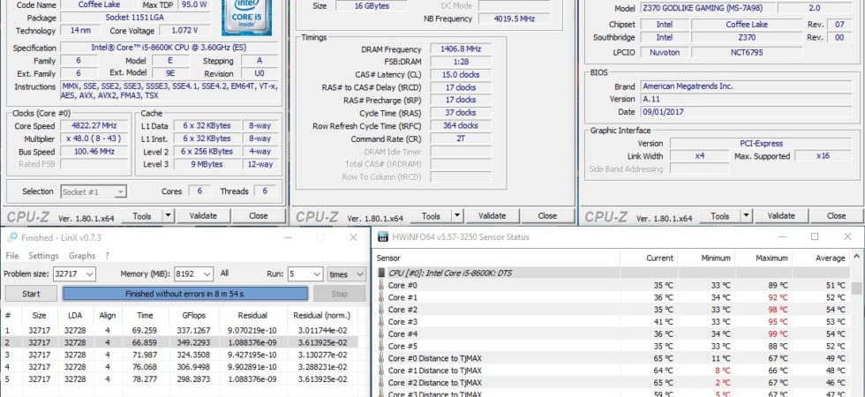Open Tools dropdown arrow in left CPU-Z window
865x397 pixels.
pos(168,215)
